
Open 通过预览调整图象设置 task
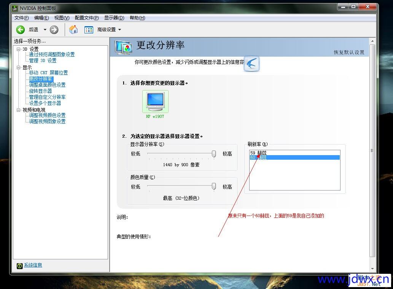pos(52,54)
